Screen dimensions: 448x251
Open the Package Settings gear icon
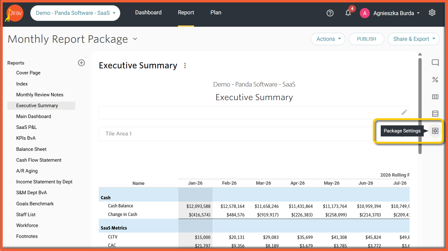[x=435, y=131]
